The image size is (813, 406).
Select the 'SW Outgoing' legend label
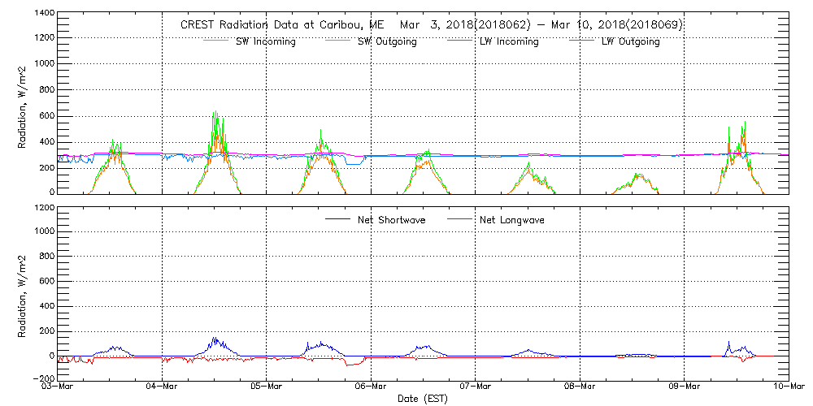387,42
